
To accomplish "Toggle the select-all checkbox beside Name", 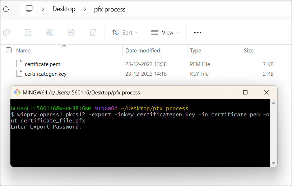I will click(x=9, y=50).
